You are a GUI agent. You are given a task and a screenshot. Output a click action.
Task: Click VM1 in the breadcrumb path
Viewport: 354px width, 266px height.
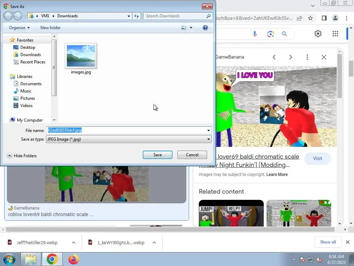pos(45,16)
